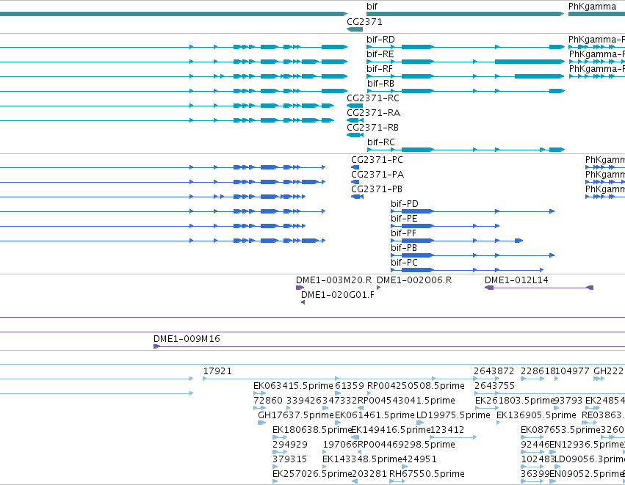
Task: Open the DME1-012L14 clone label
Action: (516, 280)
